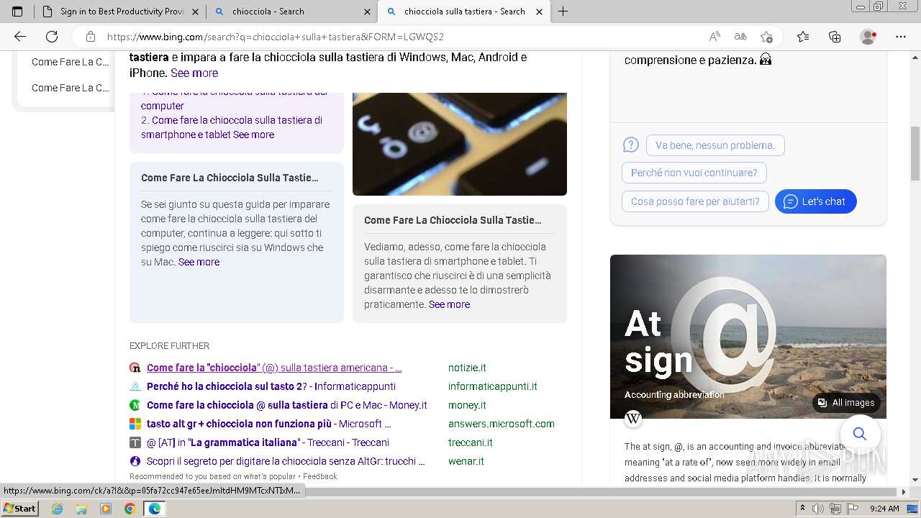921x518 pixels.
Task: Click Feedback under Explore Further
Action: (320, 476)
